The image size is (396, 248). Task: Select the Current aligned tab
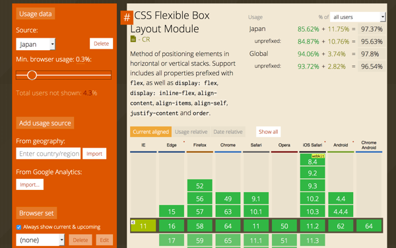150,132
